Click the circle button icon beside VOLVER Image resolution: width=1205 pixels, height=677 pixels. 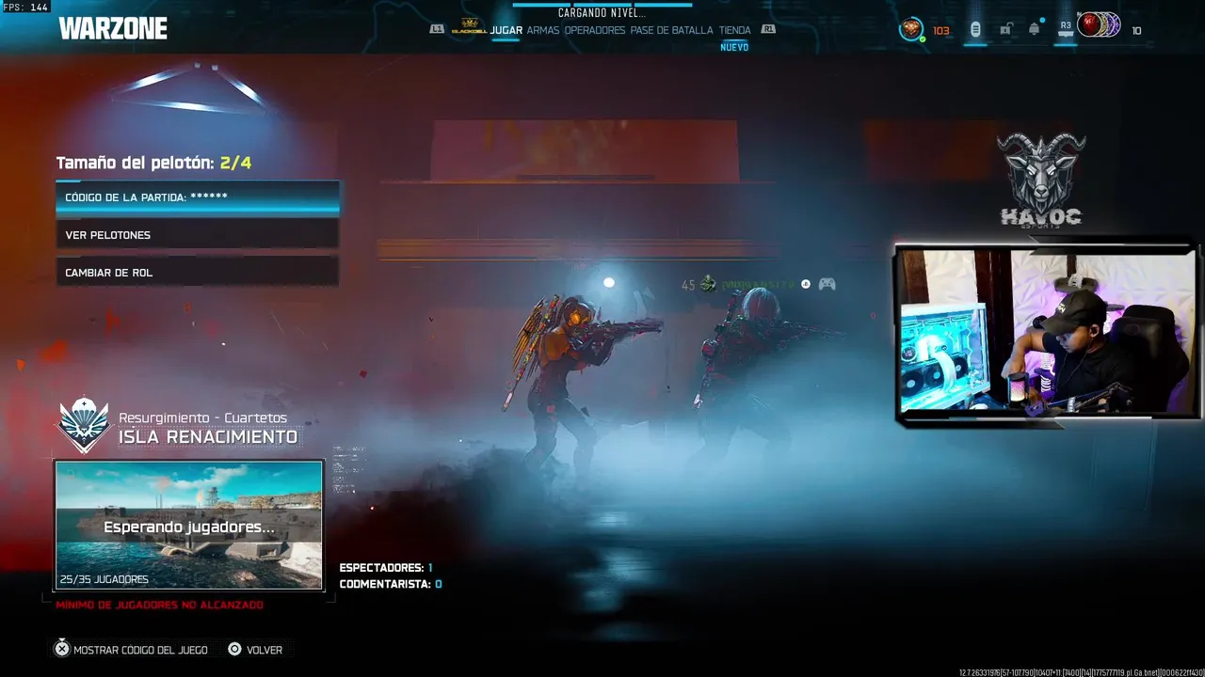[234, 649]
